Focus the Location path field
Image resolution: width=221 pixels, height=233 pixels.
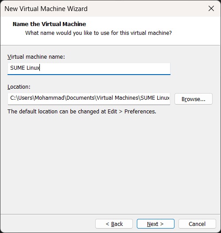tap(89, 99)
